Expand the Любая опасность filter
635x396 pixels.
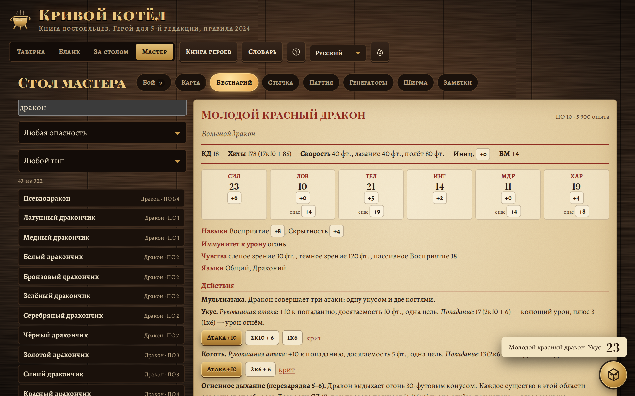click(102, 133)
